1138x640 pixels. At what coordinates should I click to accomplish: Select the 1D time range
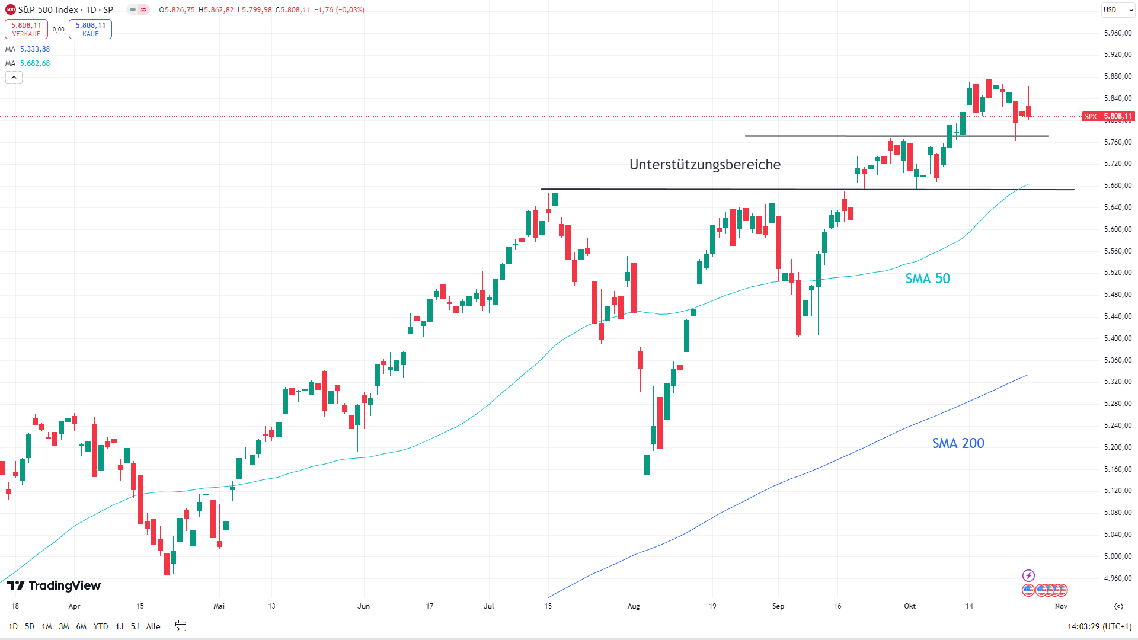(13, 626)
